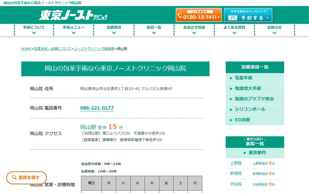Click the 岡山駅 徒歩 15 分 text
Viewport: 309px width, 193px height.
(101, 127)
